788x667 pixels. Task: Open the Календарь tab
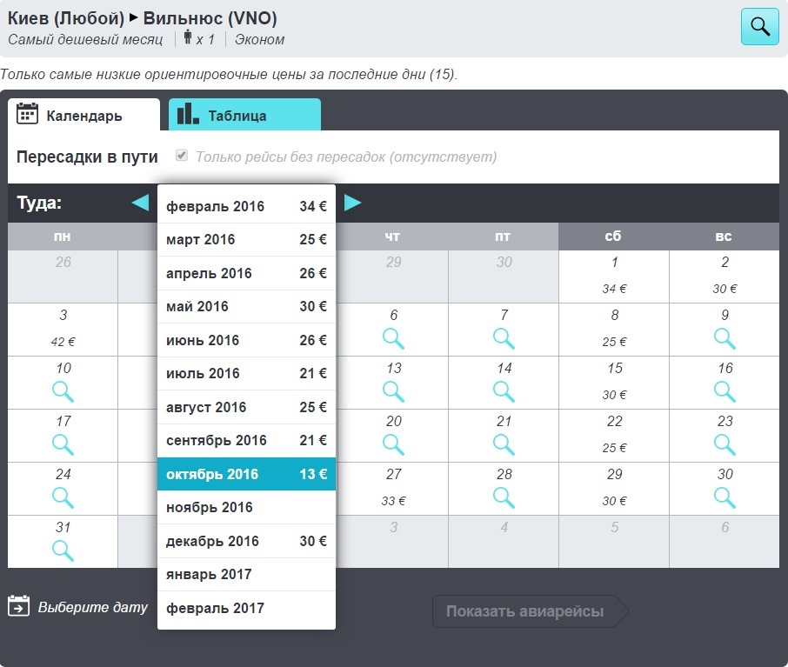(83, 115)
